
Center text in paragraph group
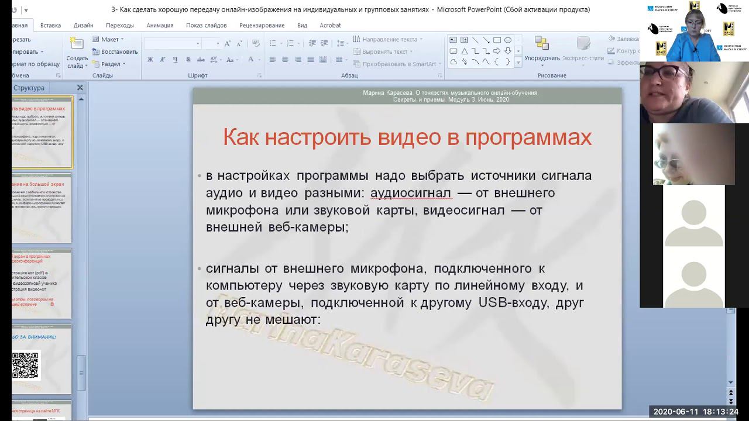click(285, 59)
